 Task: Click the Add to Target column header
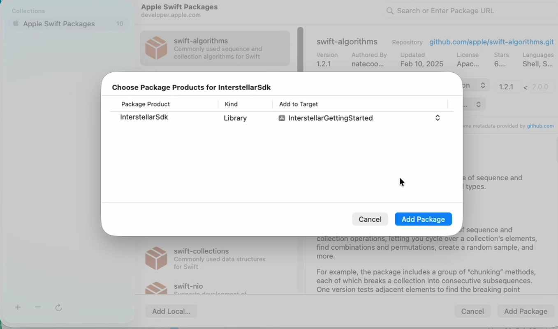click(x=299, y=104)
